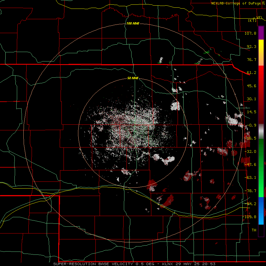Select the -16.5 legend value
Screen dimensions: 266x266
click(x=250, y=138)
